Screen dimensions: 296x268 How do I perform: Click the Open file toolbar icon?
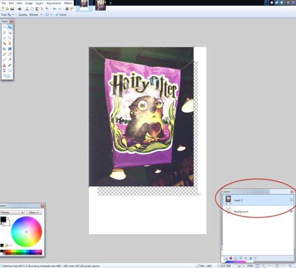(x=7, y=9)
